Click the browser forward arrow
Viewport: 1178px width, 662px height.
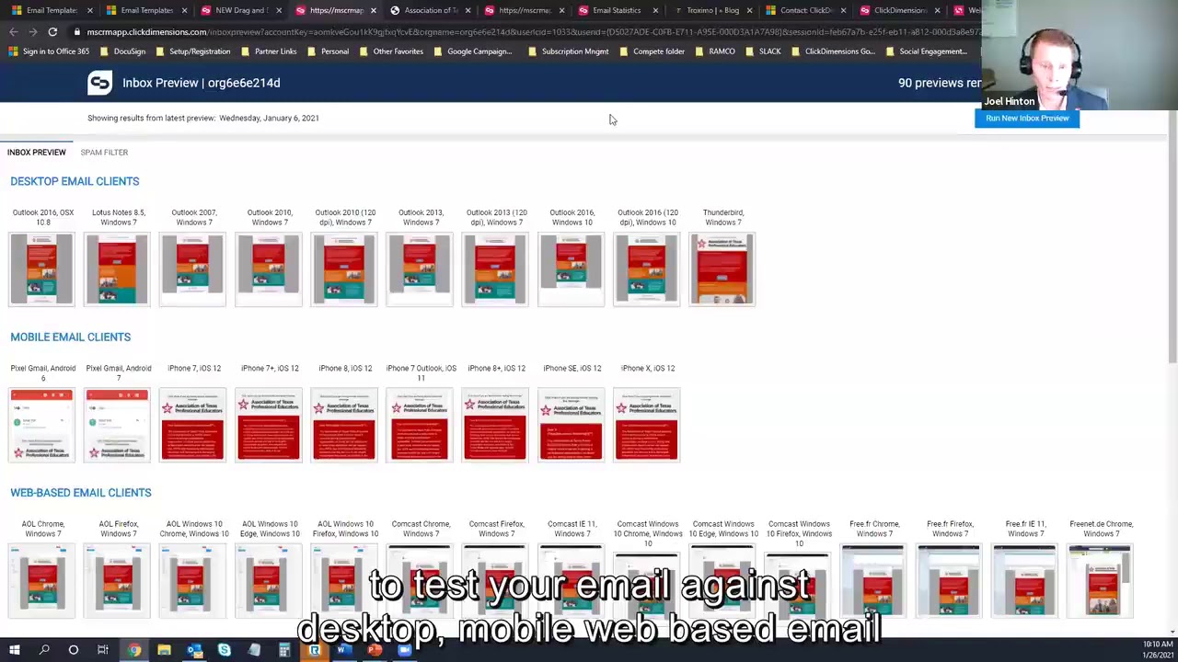coord(32,32)
